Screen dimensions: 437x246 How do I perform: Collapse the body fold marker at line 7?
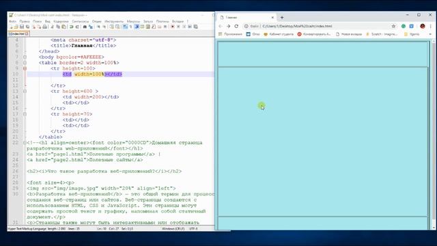[25, 57]
